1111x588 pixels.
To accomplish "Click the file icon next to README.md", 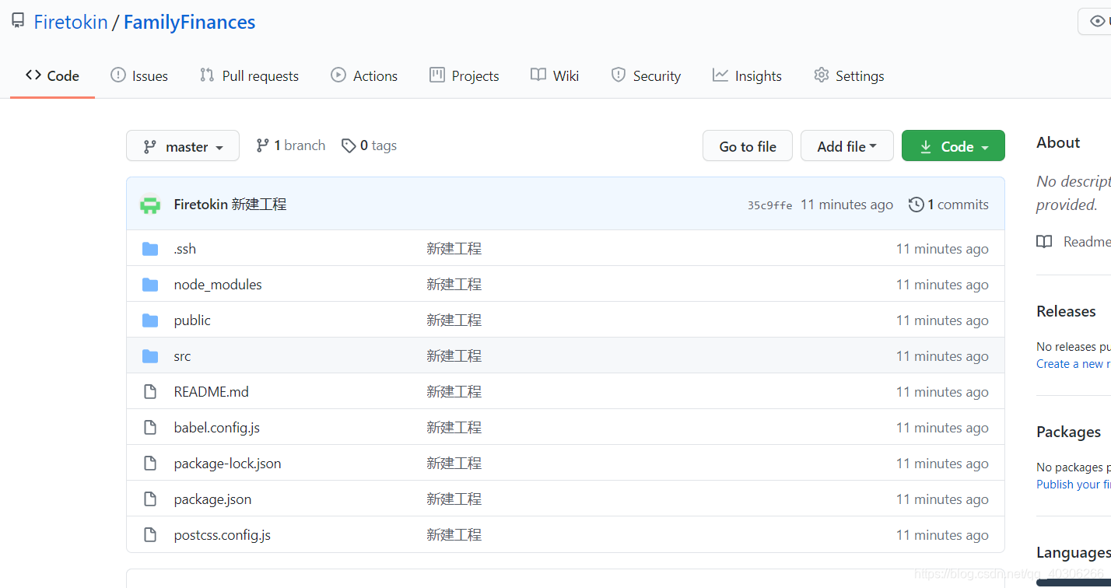I will 150,392.
